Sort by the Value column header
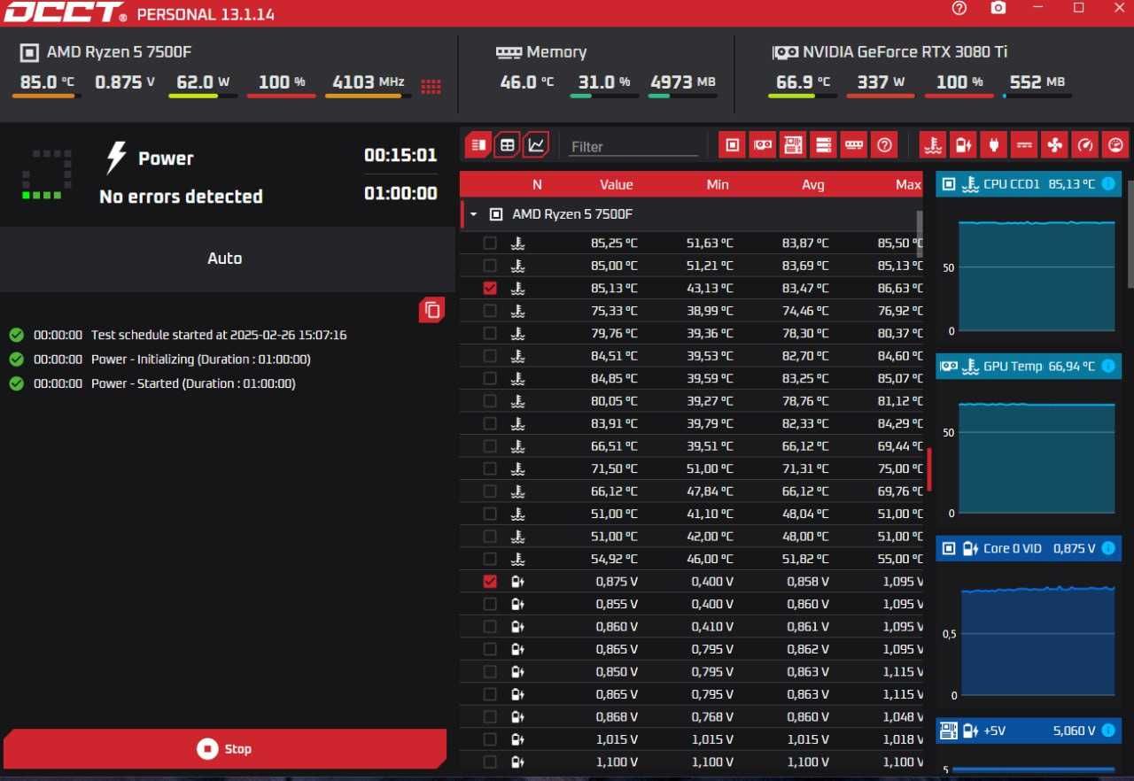The height and width of the screenshot is (781, 1134). click(x=616, y=185)
